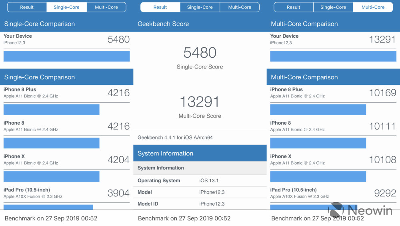Select iPhone 8 entry in the Single-Core list
Viewport: 400px width, 226px height.
(66, 126)
